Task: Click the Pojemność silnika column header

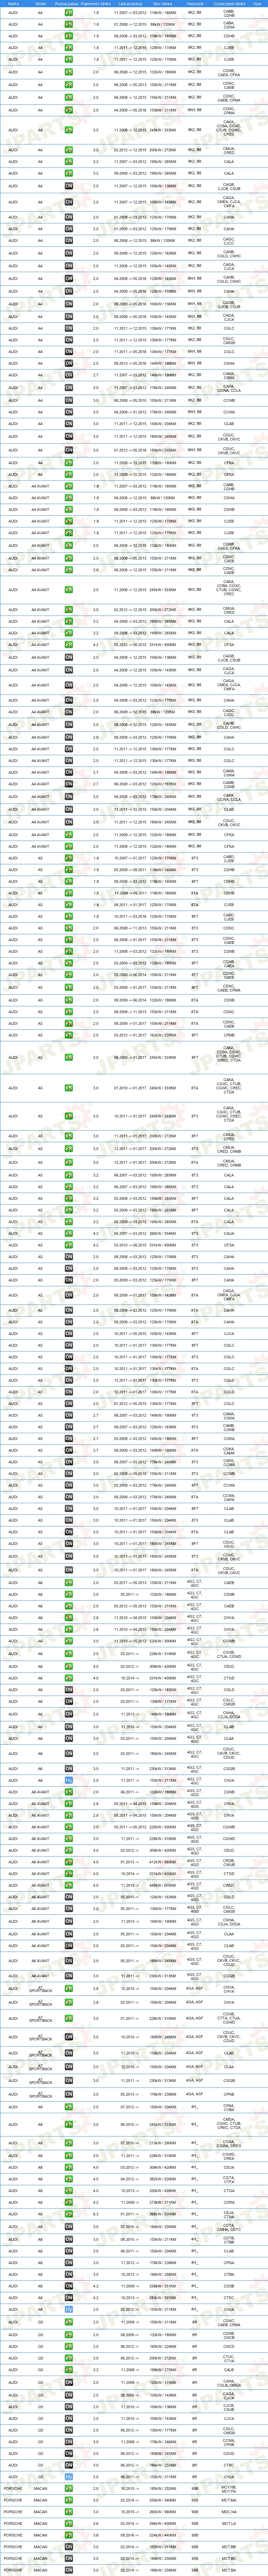Action: 97,4
